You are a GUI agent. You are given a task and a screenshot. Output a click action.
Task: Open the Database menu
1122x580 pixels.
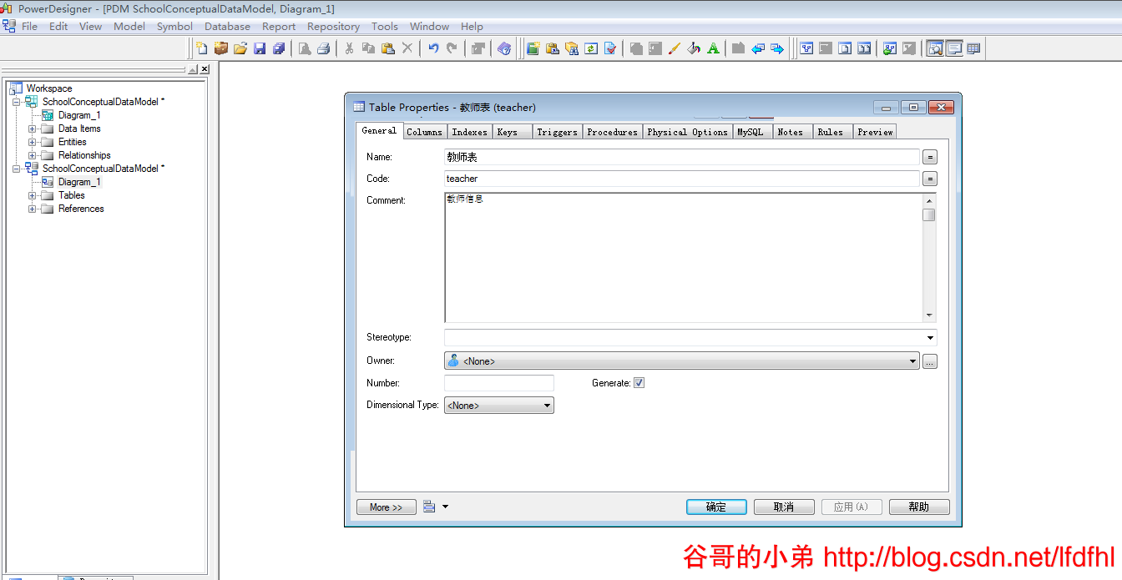click(227, 26)
